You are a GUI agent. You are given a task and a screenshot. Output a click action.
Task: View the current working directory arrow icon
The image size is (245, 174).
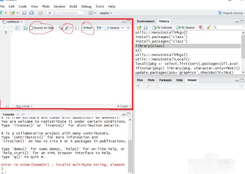23,114
